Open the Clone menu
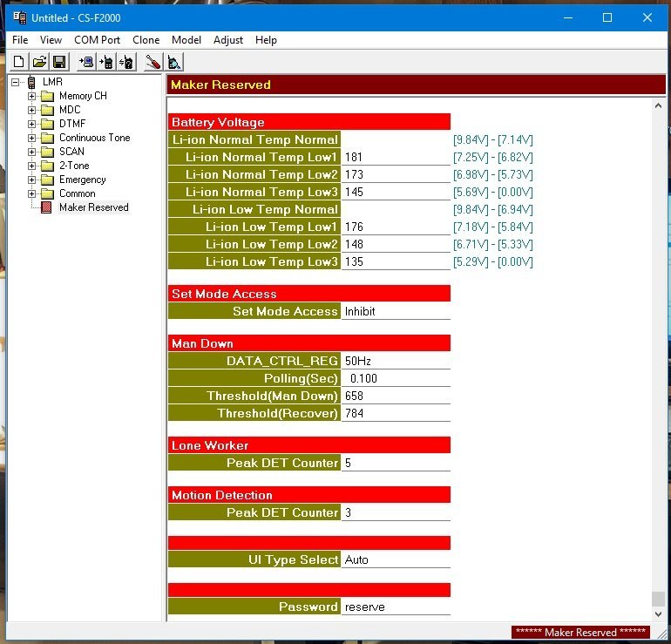The image size is (671, 644). tap(146, 40)
